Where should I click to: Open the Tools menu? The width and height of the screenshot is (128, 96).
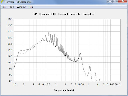11,7
